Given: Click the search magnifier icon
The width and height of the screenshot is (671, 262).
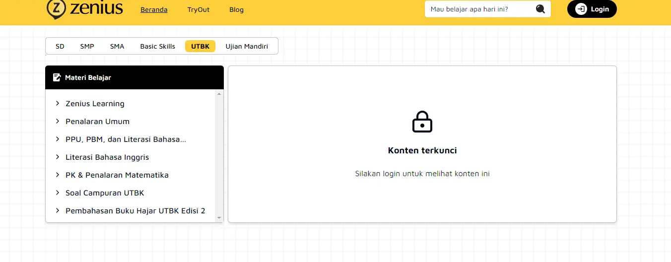Looking at the screenshot, I should (540, 9).
